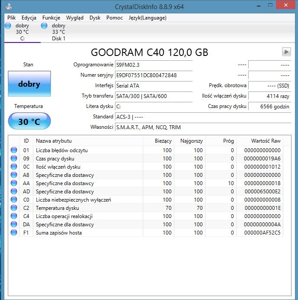Click raw value 0000000019A6
Image resolution: width=298 pixels, height=300 pixels.
point(262,158)
